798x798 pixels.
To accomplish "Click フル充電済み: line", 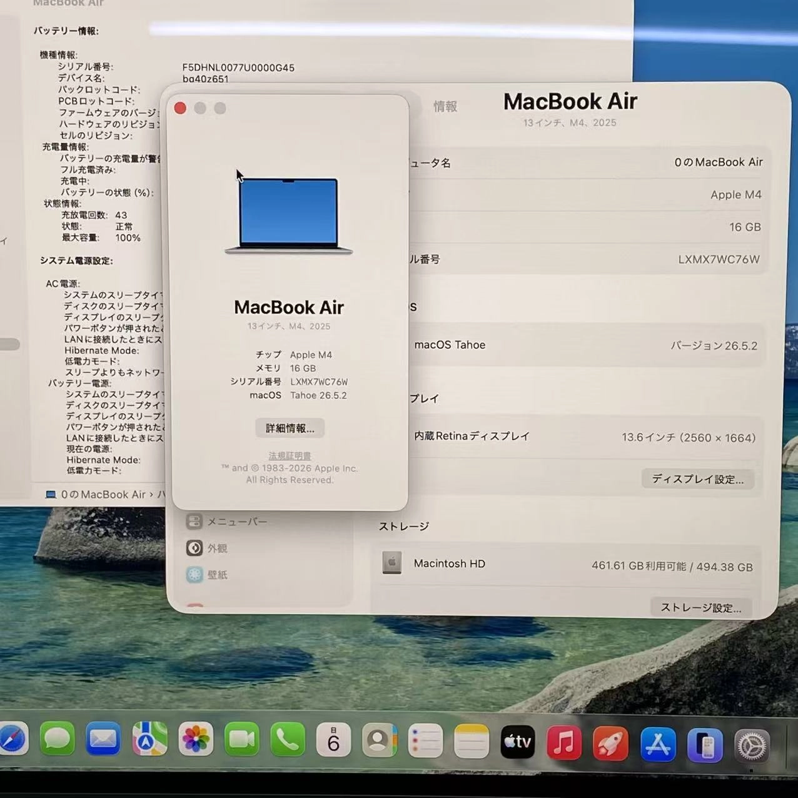I will click(x=88, y=169).
